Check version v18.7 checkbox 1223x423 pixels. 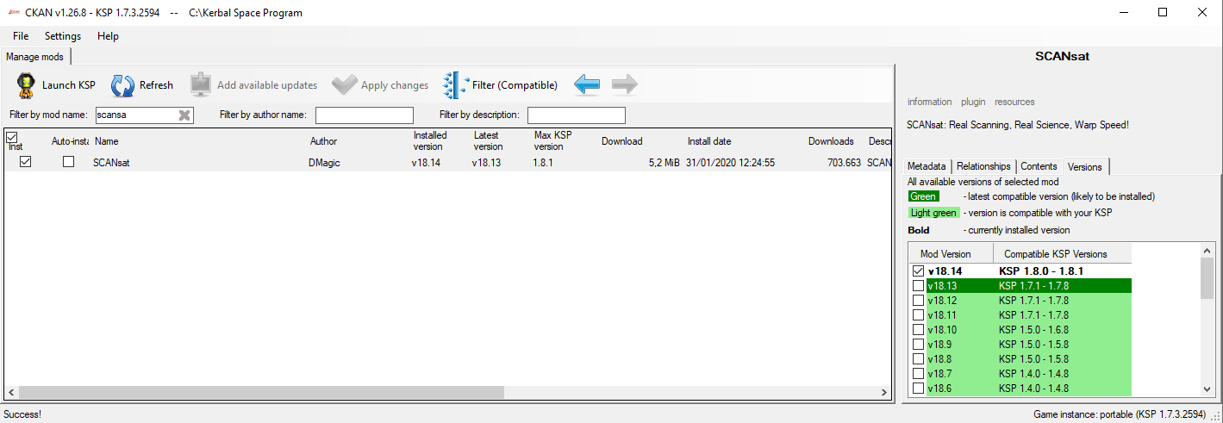(x=919, y=374)
